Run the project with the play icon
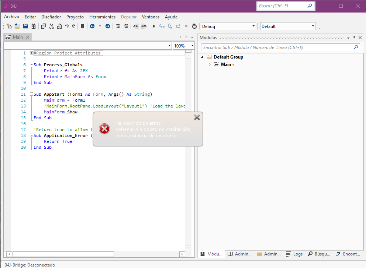The height and width of the screenshot is (268, 366). click(154, 26)
